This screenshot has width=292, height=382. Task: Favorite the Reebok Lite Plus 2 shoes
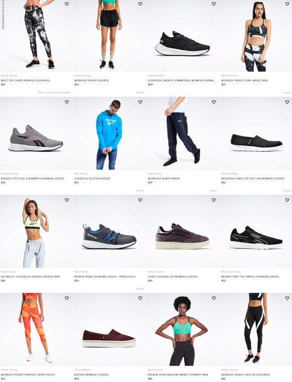click(67, 102)
